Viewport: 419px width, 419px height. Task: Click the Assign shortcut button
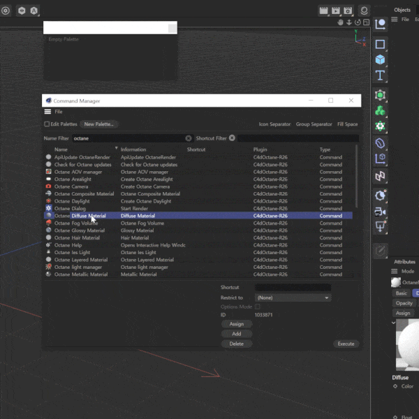coord(237,324)
